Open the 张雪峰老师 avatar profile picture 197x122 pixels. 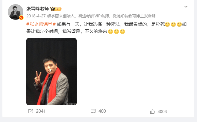(x=16, y=12)
